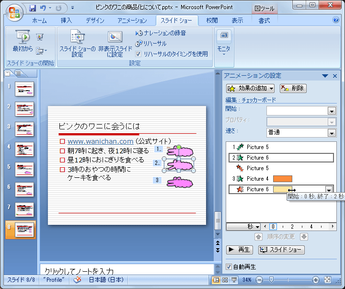Open the task pane menu arrow

tap(325, 76)
